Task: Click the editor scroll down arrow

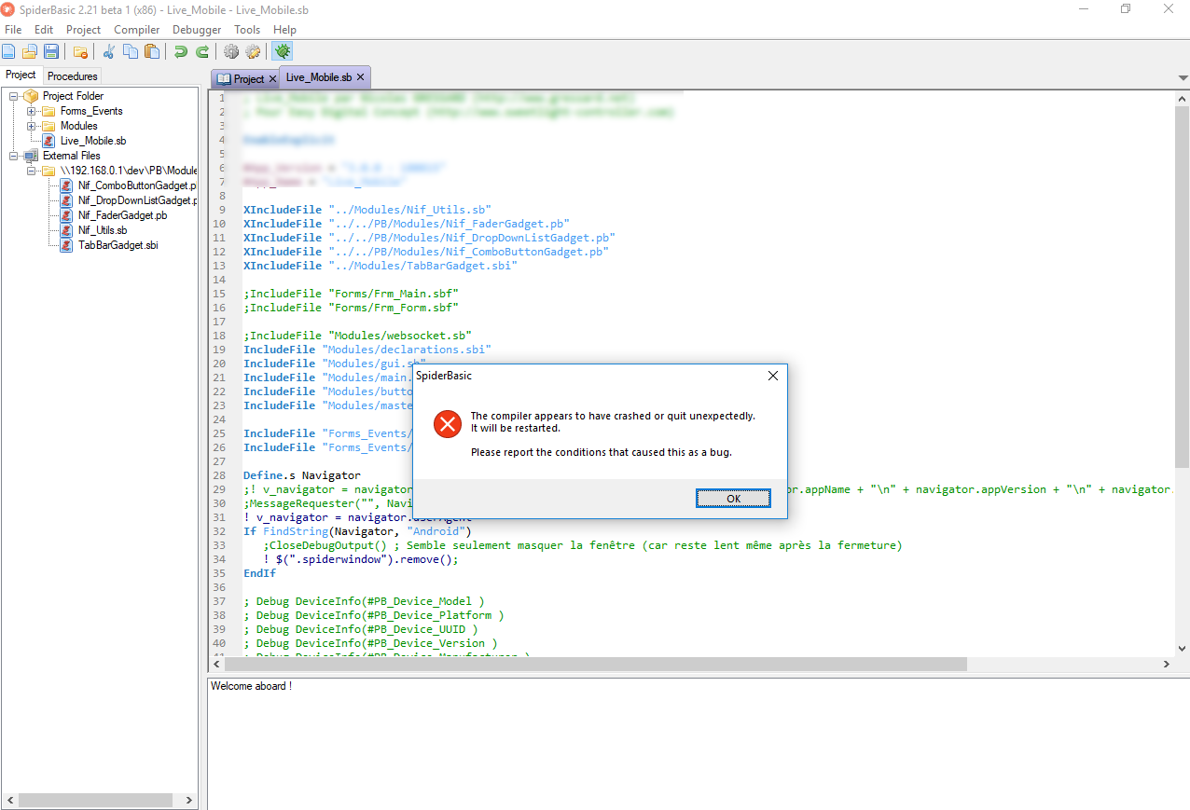Action: [1183, 649]
